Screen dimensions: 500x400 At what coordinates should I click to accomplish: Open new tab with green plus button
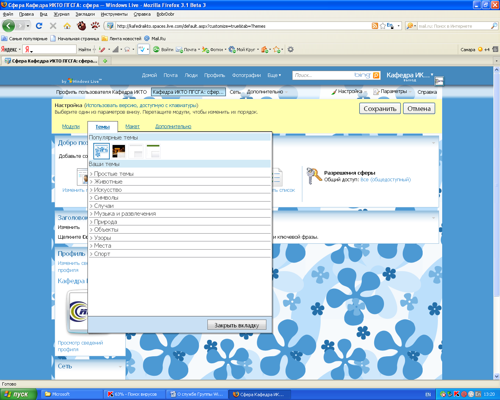coord(105,61)
